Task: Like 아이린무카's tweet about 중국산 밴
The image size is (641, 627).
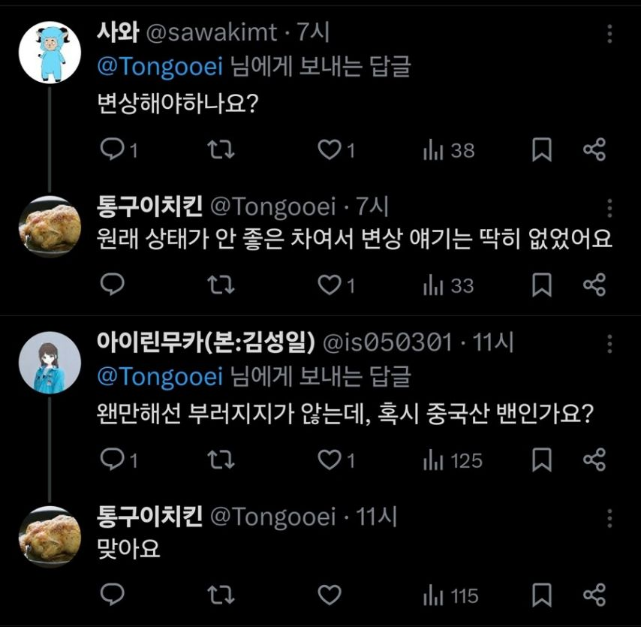Action: 330,460
